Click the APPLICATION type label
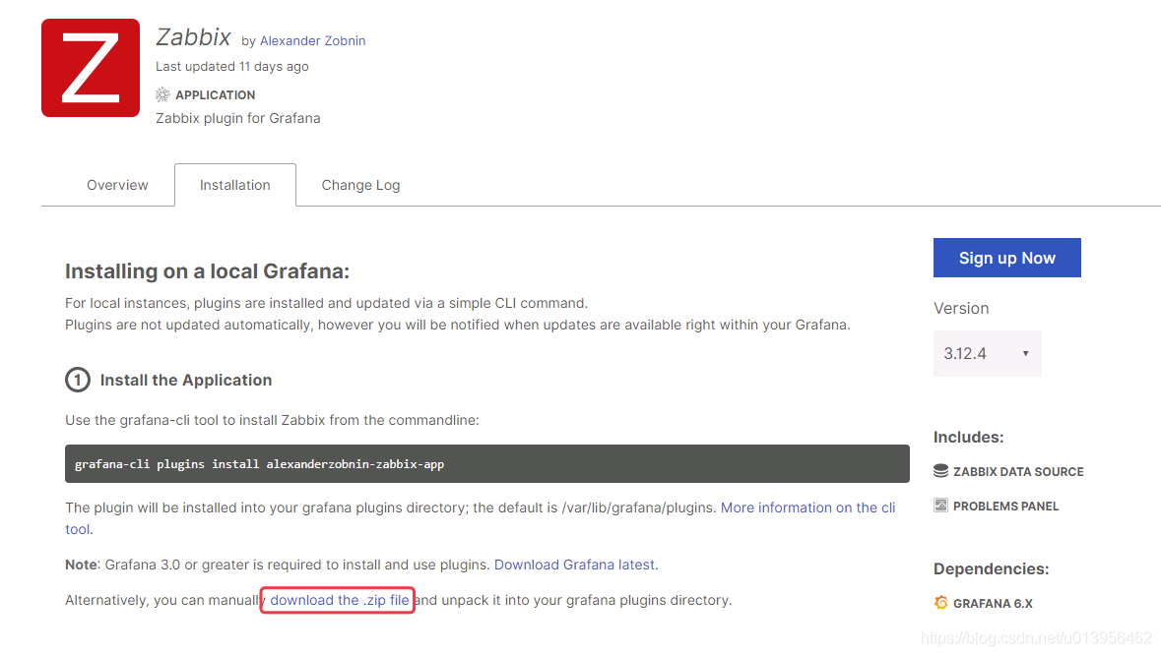1161x656 pixels. tap(216, 94)
